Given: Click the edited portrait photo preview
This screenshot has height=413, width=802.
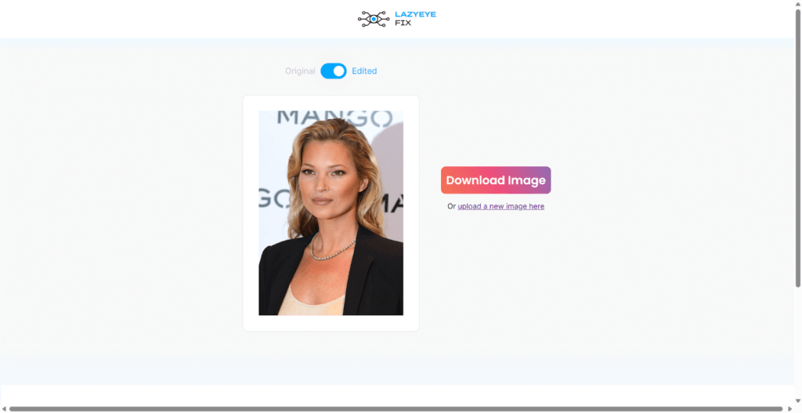Looking at the screenshot, I should (x=331, y=213).
